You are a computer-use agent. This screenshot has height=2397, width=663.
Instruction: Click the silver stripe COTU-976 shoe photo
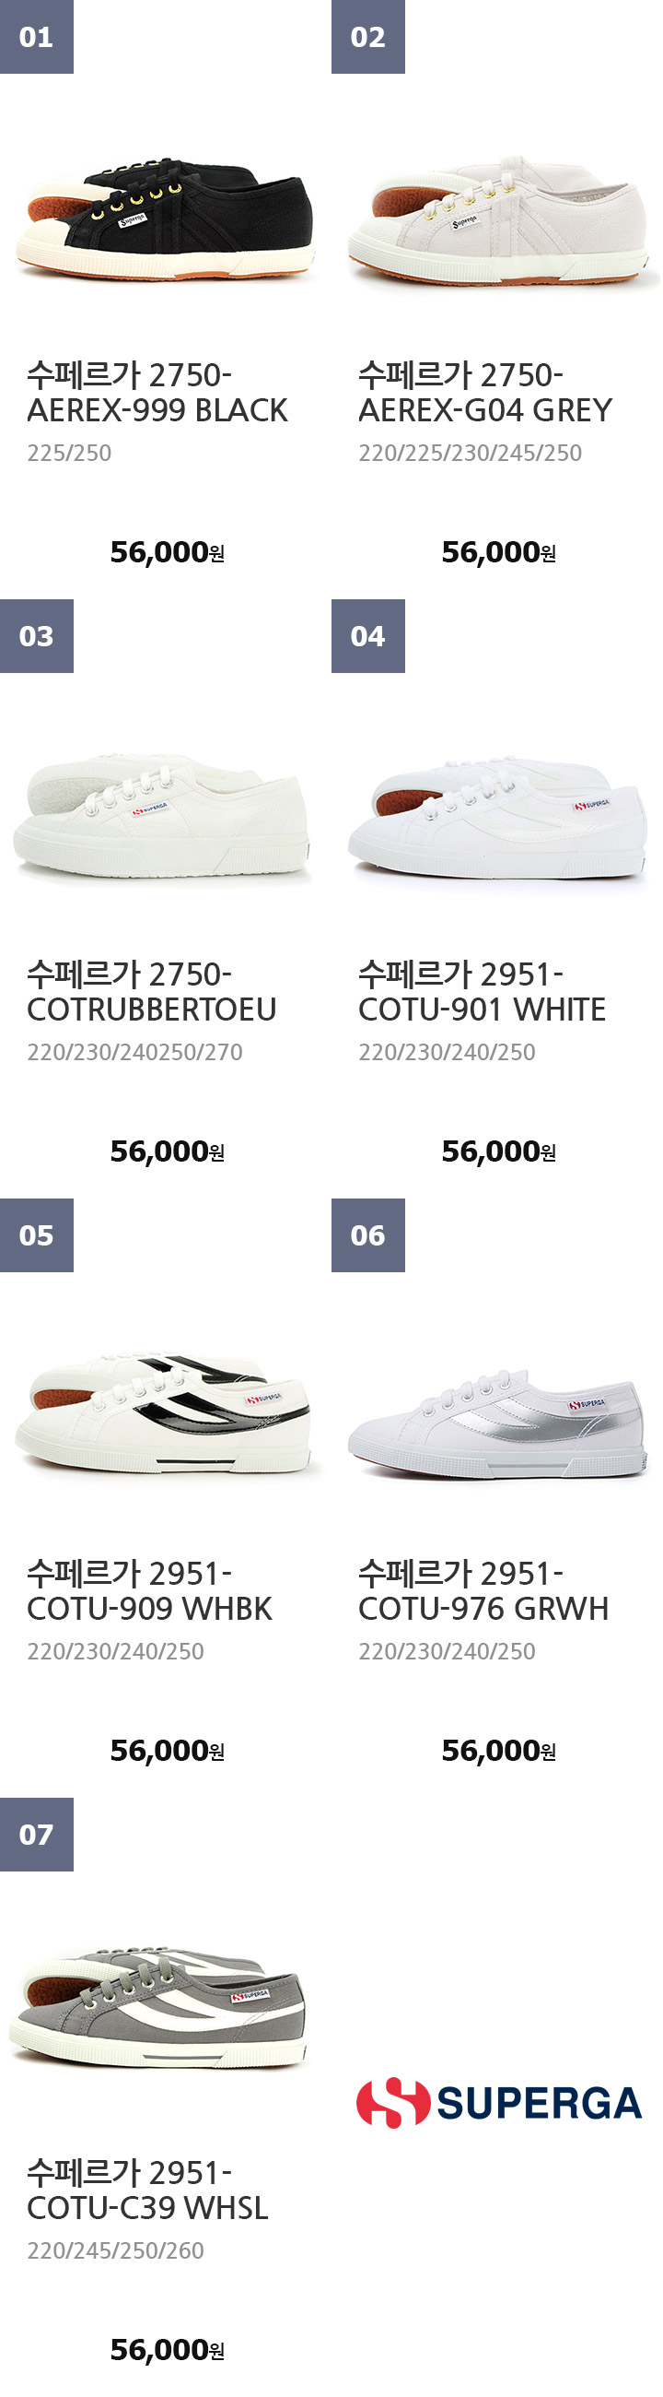pos(497,1422)
